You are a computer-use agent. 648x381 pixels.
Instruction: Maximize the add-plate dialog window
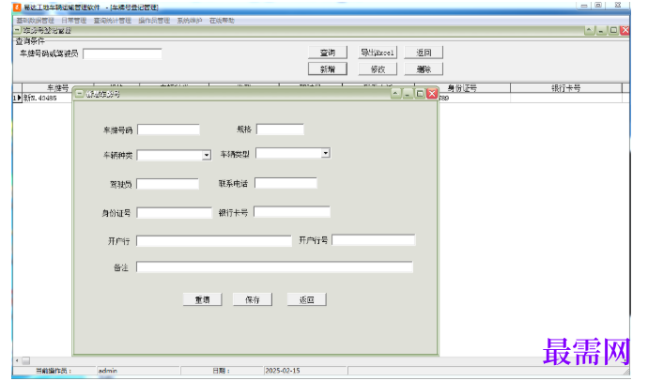[x=420, y=94]
